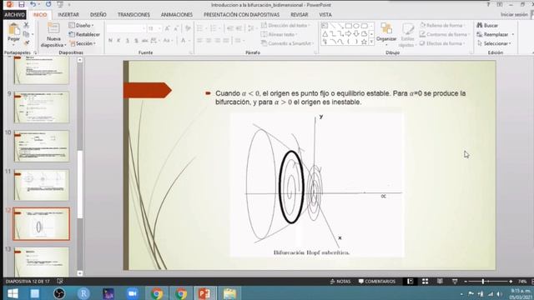Open the Estilos rápidos gallery

point(407,35)
